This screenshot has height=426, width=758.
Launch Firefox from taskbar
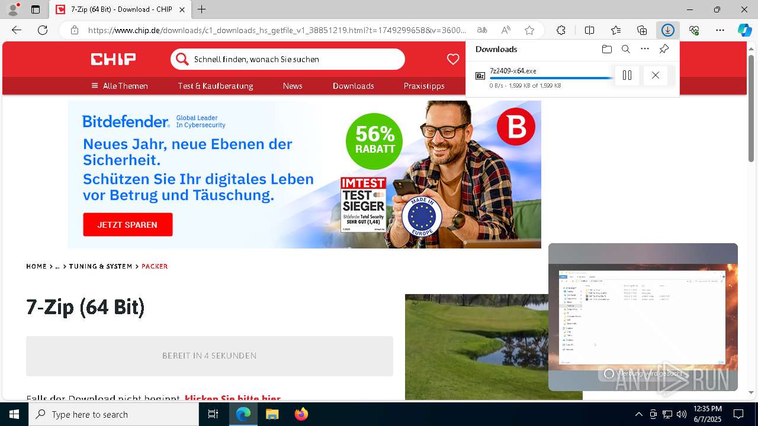301,414
